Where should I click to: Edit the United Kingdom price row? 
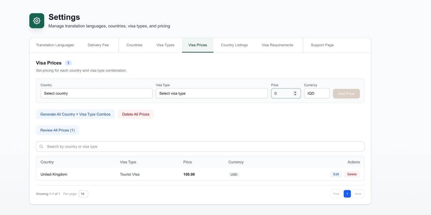point(336,174)
